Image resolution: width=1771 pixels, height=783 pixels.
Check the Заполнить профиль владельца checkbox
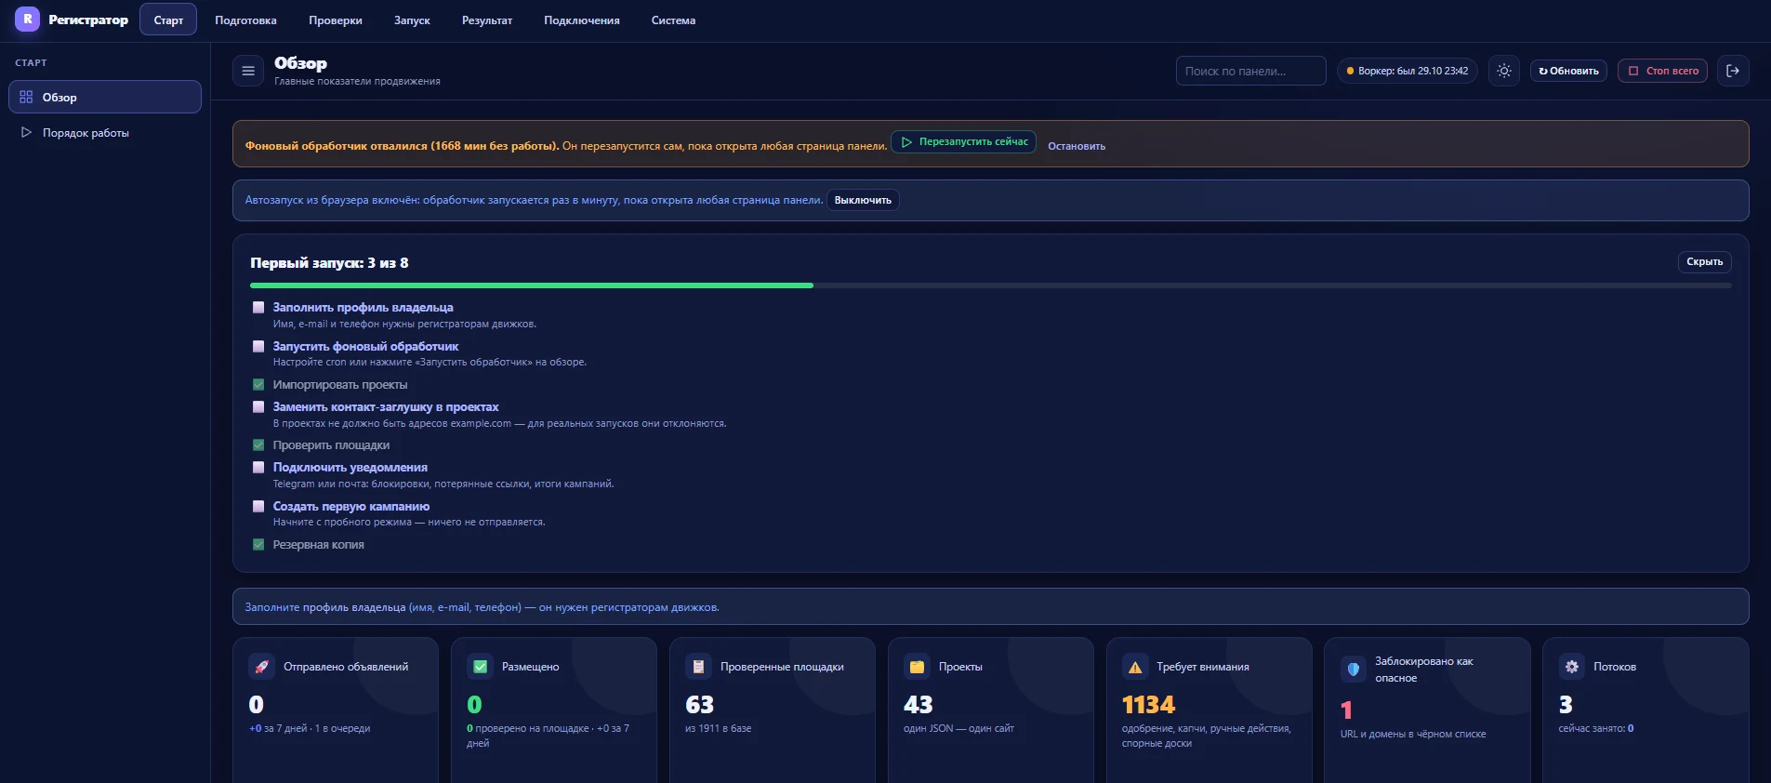258,307
